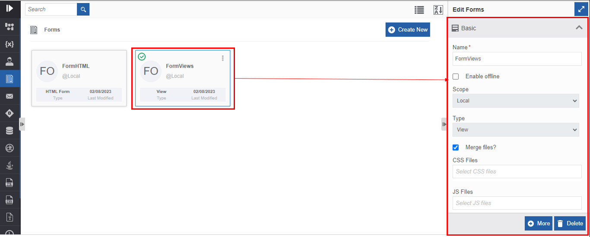This screenshot has height=237, width=590.
Task: Open the Java cup sidebar icon
Action: point(10,165)
